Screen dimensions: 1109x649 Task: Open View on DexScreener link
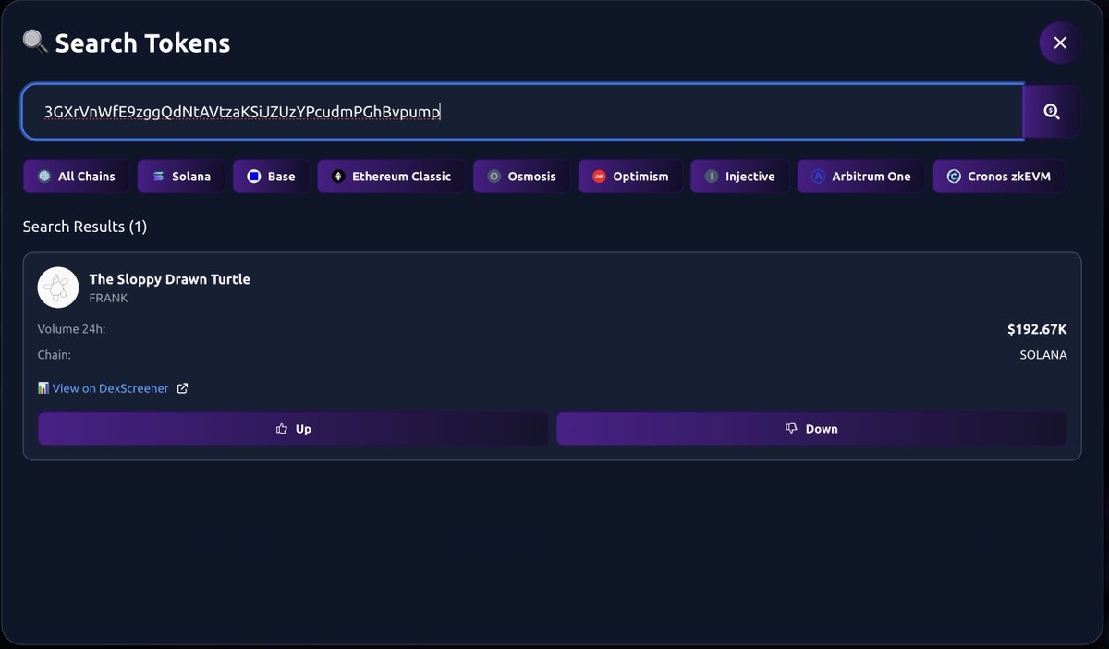(110, 388)
